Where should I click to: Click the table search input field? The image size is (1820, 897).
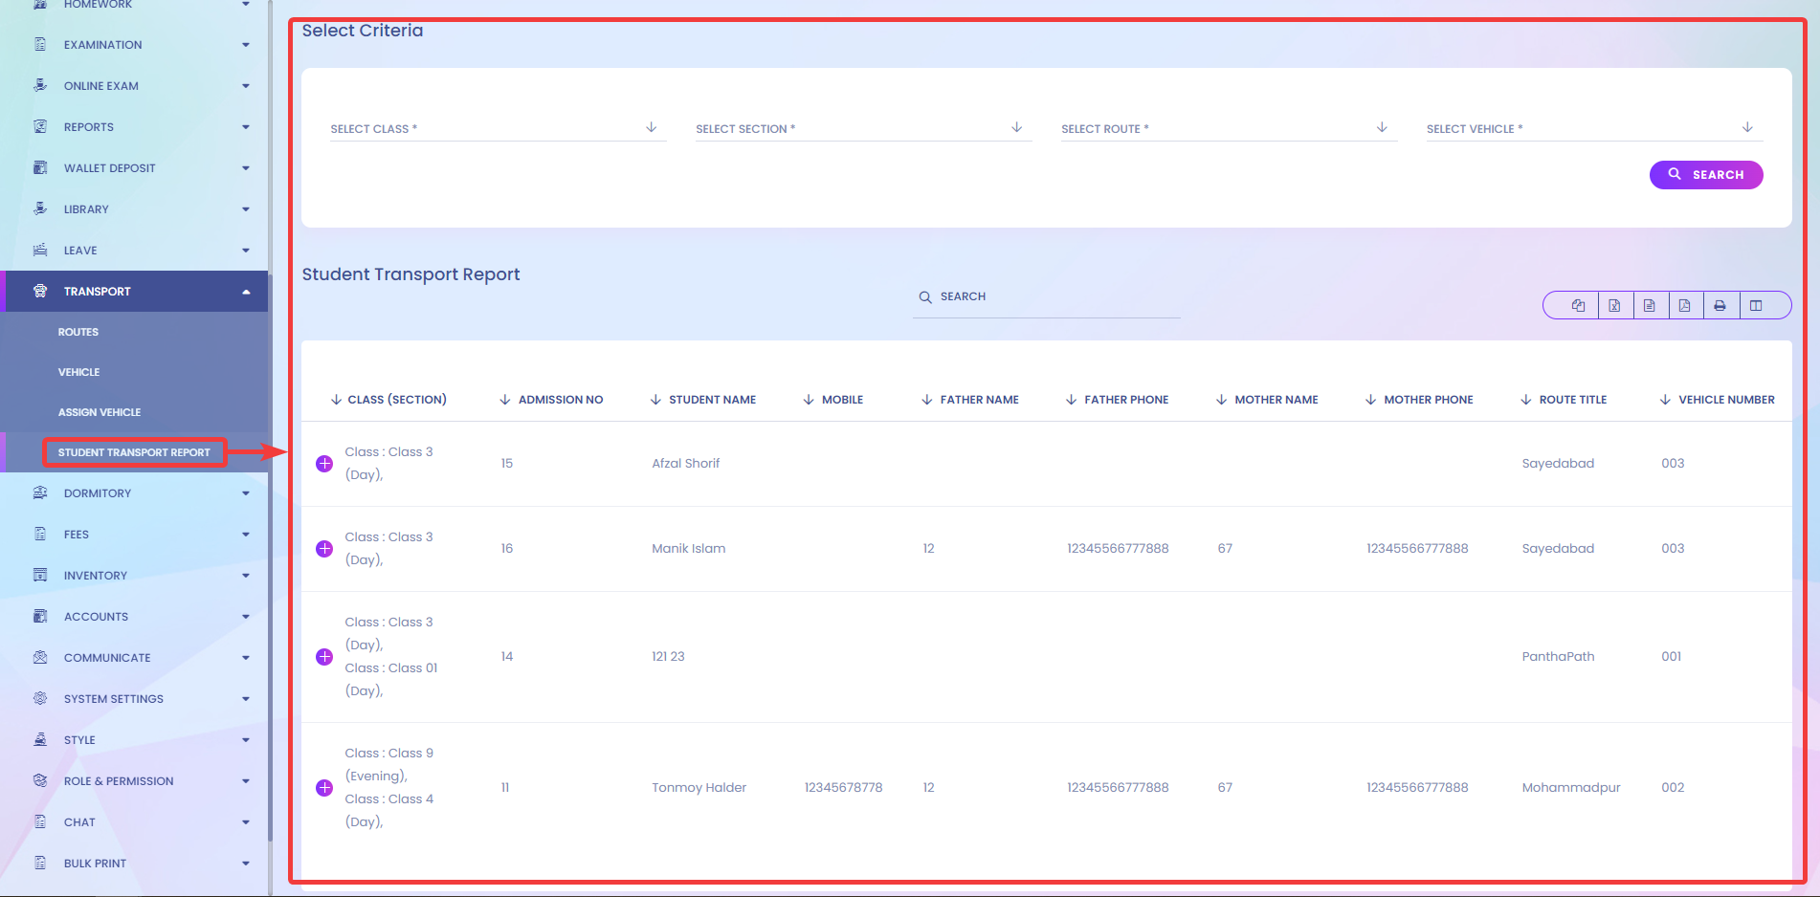tap(1047, 297)
